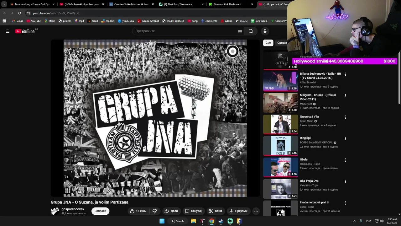Screen dimensions: 401x226
Task: Go to the YouTube home logo
Action: (25, 31)
